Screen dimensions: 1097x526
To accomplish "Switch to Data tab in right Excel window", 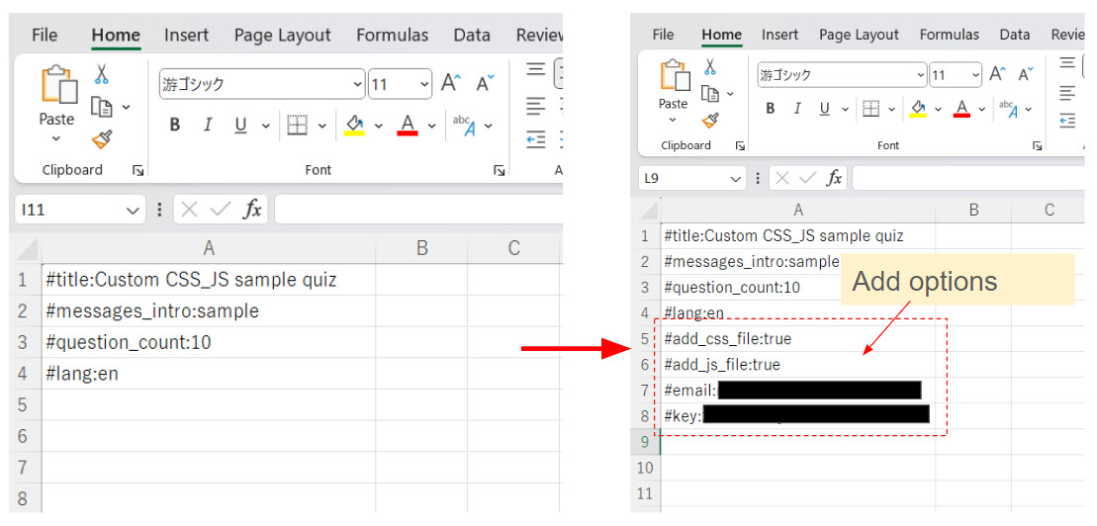I will point(1015,35).
